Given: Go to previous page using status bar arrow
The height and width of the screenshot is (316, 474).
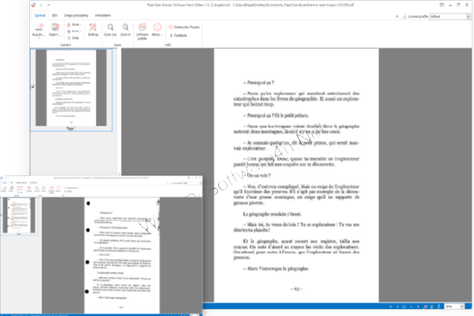Looking at the screenshot, I should (397, 307).
